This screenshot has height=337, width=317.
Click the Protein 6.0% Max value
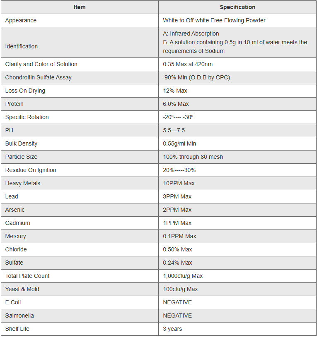pos(176,104)
